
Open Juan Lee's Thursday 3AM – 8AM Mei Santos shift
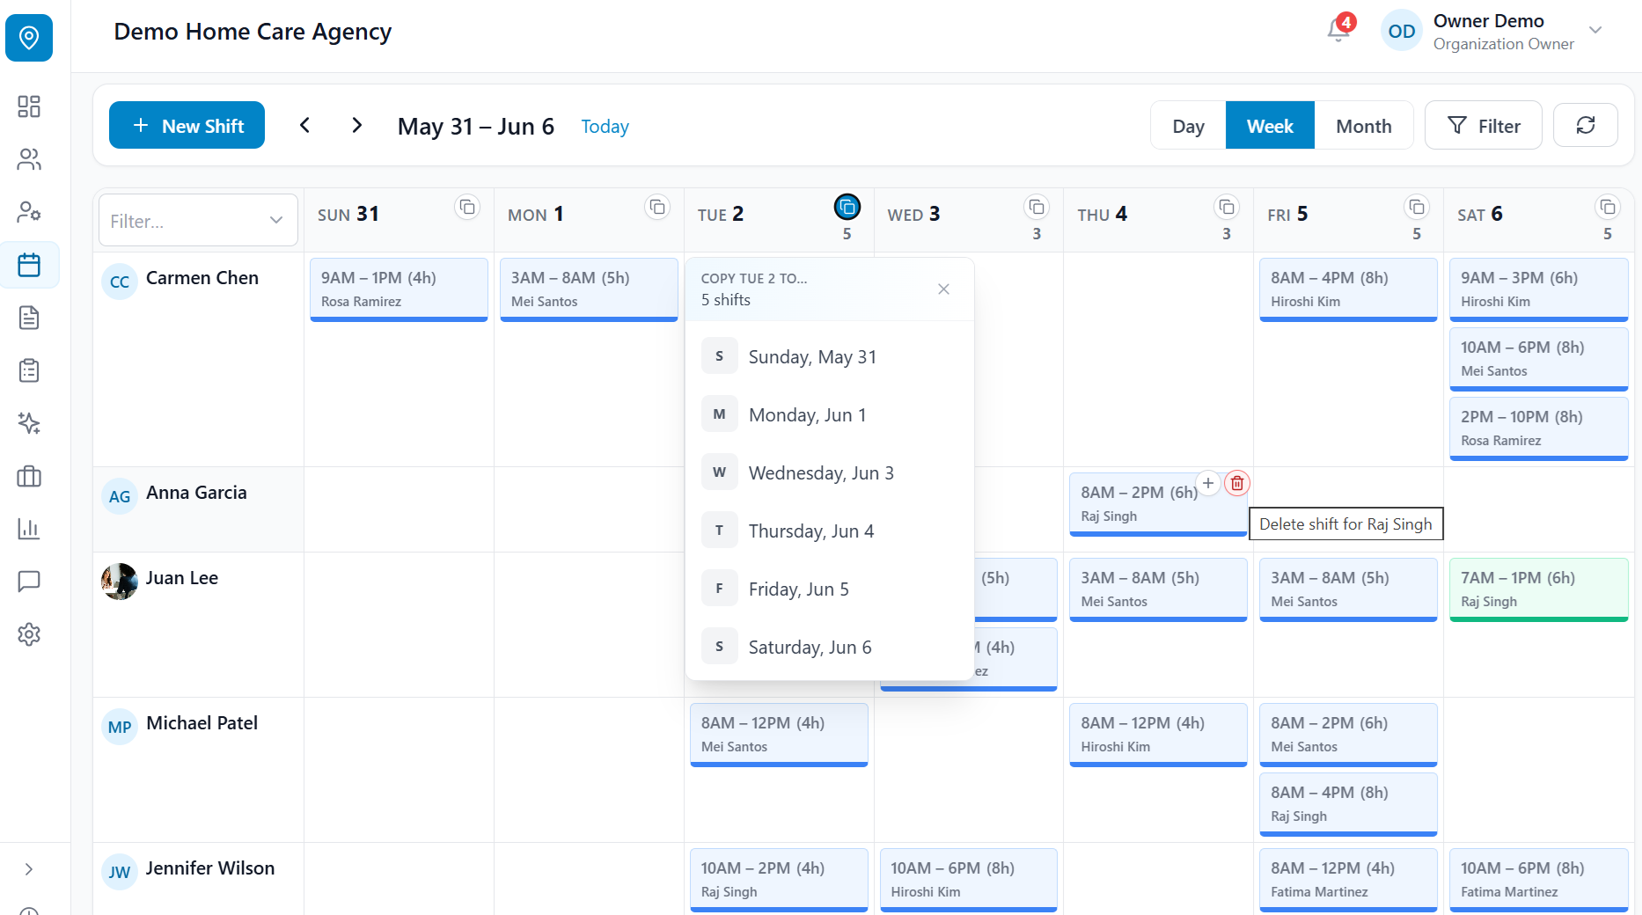click(x=1158, y=589)
